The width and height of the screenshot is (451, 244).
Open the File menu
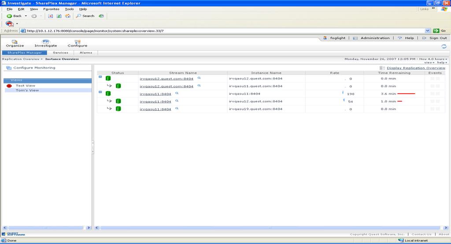click(x=10, y=9)
